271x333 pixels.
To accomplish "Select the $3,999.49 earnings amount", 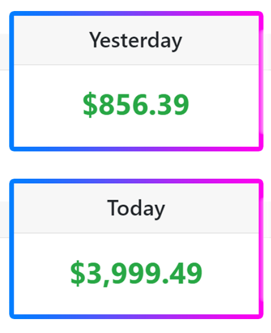I will pyautogui.click(x=136, y=273).
